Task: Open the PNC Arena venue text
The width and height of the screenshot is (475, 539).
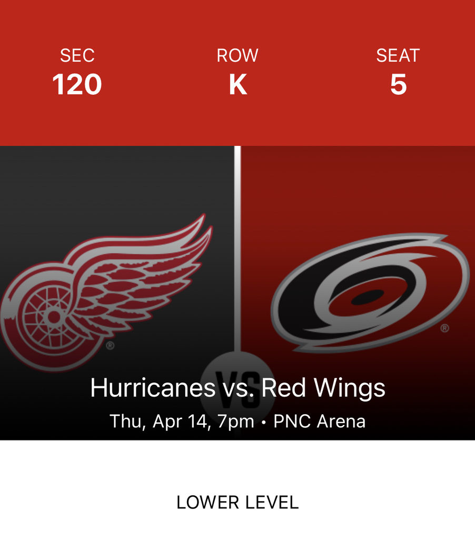Action: 319,421
